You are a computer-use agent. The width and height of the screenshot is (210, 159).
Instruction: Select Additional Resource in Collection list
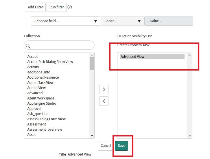pos(43,77)
